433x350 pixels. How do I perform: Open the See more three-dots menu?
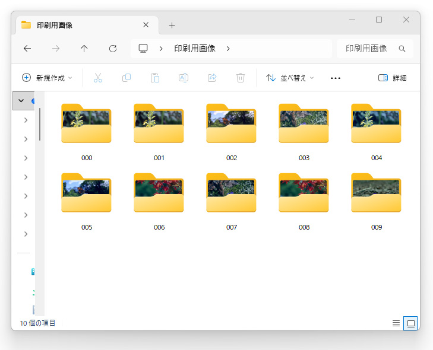(x=336, y=78)
